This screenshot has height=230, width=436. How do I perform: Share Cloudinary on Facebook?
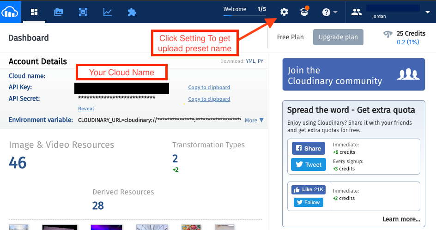(309, 148)
